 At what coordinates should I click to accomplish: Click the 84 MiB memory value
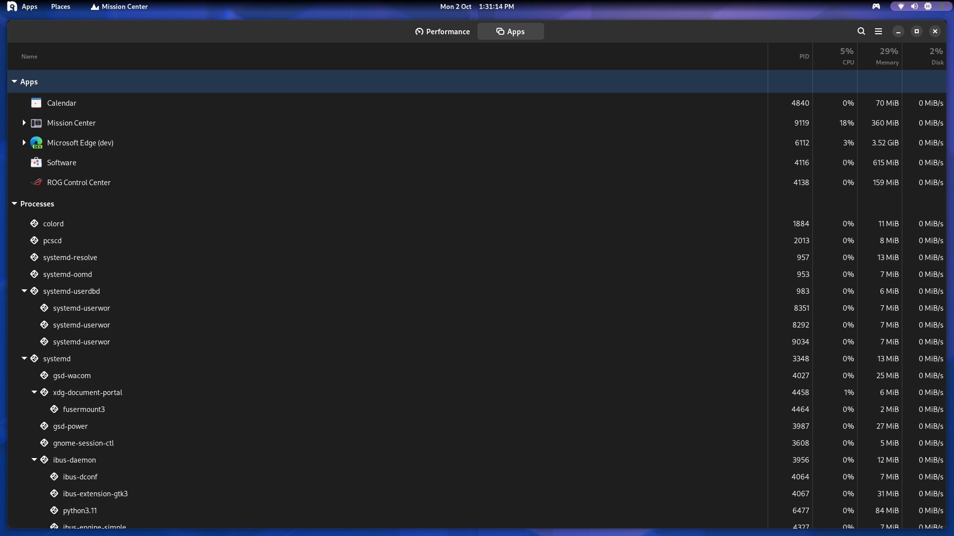coord(887,510)
